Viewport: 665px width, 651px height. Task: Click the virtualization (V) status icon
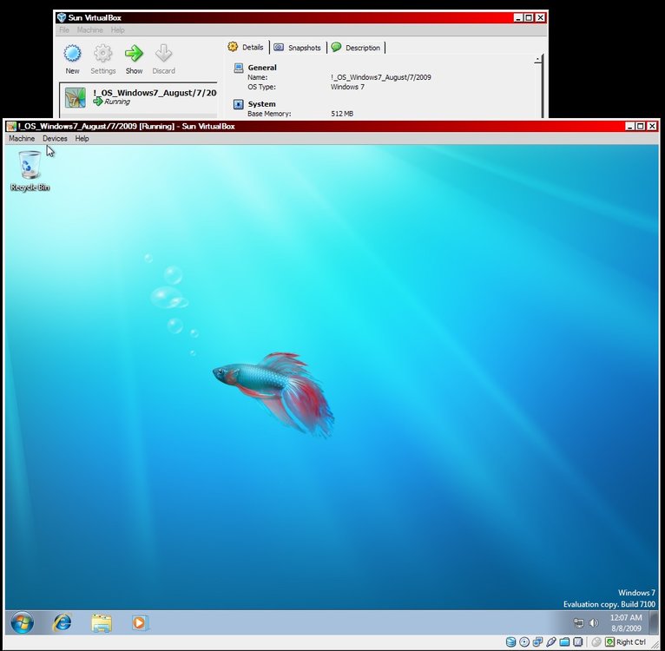coord(578,642)
